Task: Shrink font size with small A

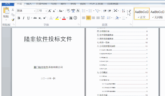Action: [x=54, y=11]
